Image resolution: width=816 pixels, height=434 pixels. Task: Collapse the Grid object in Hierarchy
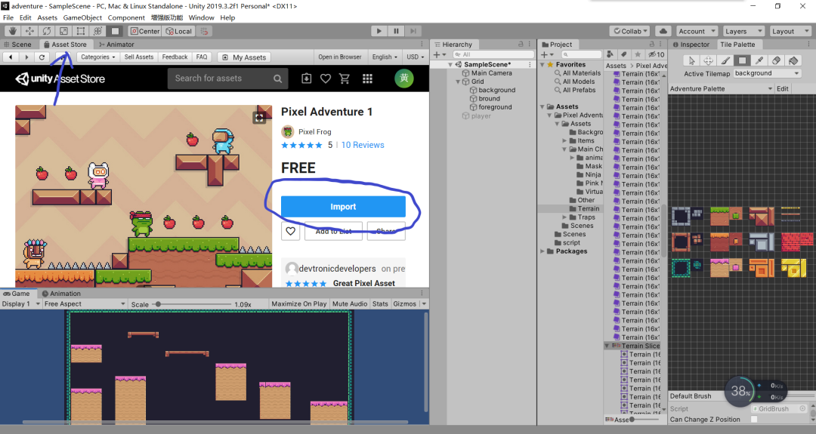[x=459, y=82]
